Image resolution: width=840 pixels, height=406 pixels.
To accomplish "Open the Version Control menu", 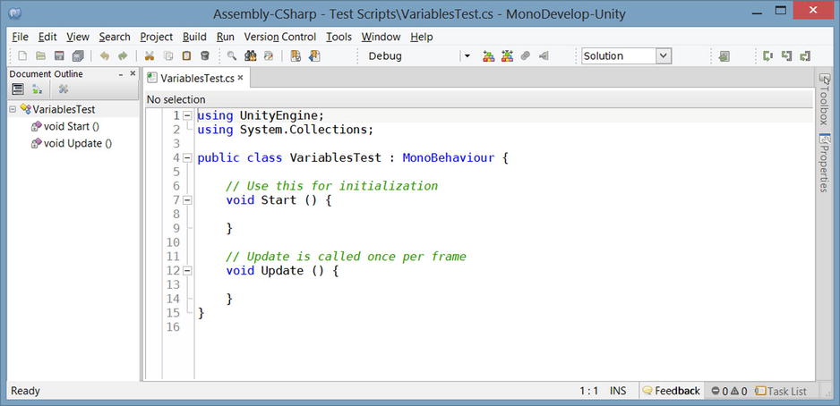I will pos(280,37).
